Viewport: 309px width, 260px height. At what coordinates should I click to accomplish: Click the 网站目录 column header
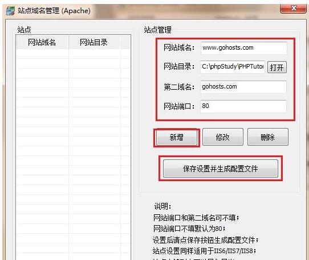94,42
